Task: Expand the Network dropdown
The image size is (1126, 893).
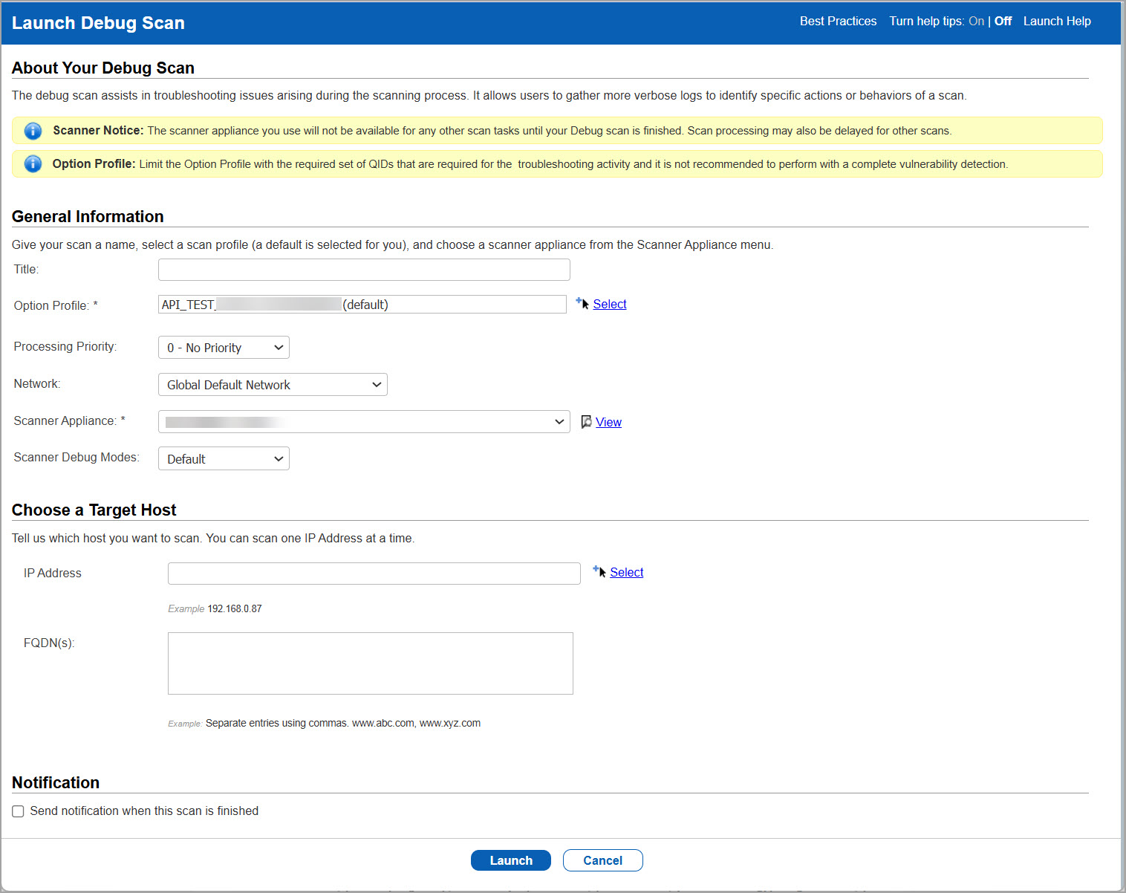Action: (x=273, y=385)
